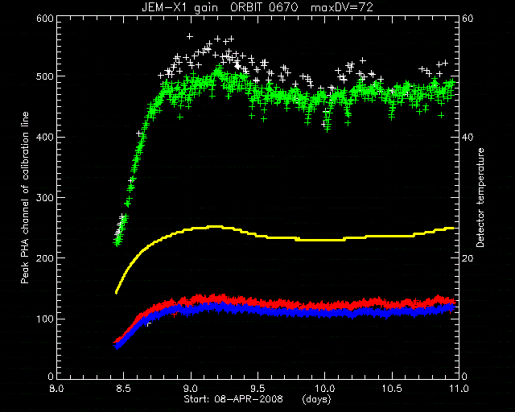Click the plot title 'JEM-X1 gain ORBIT 0670'

pyautogui.click(x=220, y=7)
